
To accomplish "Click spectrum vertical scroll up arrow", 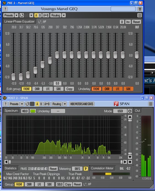I will pyautogui.click(x=130, y=117).
